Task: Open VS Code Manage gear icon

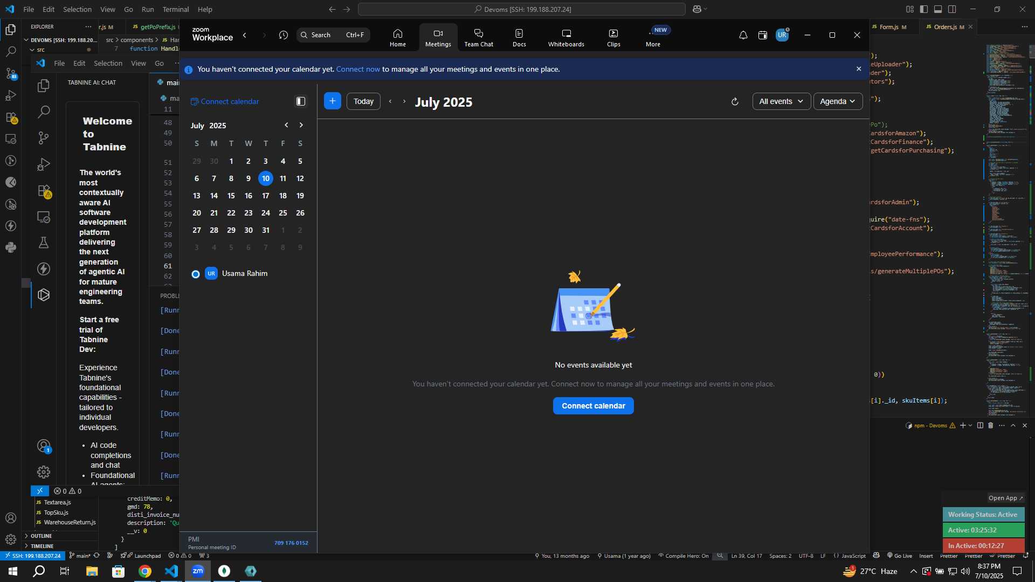Action: [x=10, y=539]
